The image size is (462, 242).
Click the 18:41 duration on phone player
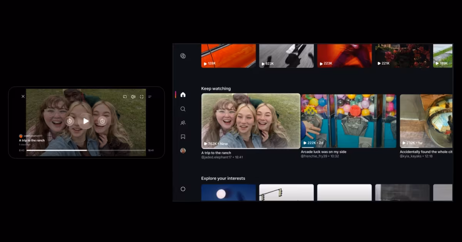(151, 150)
